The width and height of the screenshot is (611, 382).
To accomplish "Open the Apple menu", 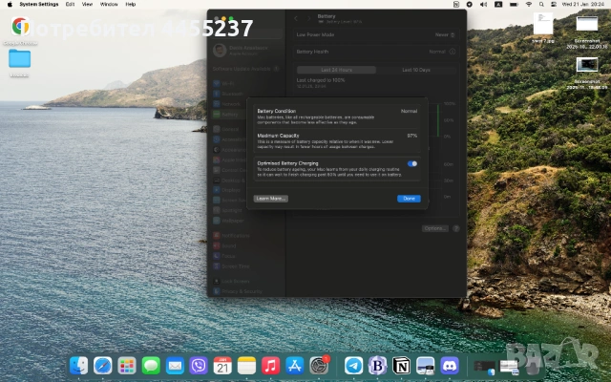I will point(10,4).
